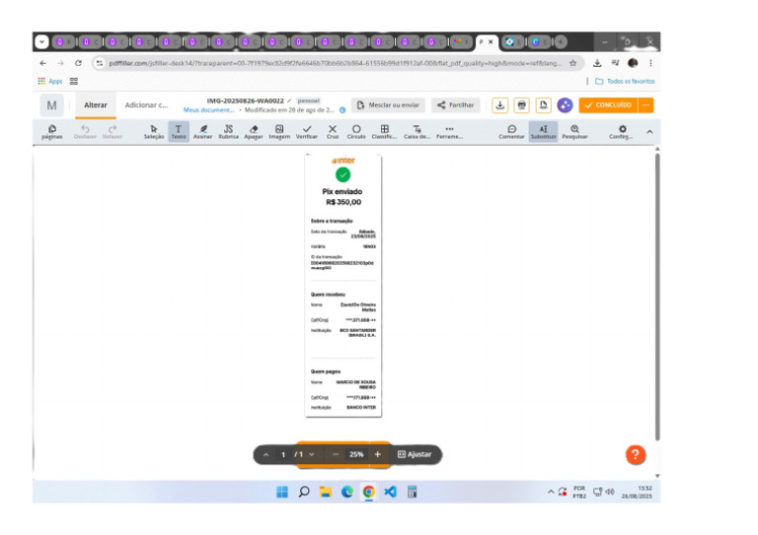Click the browser reload button
758x535 pixels.
click(78, 63)
